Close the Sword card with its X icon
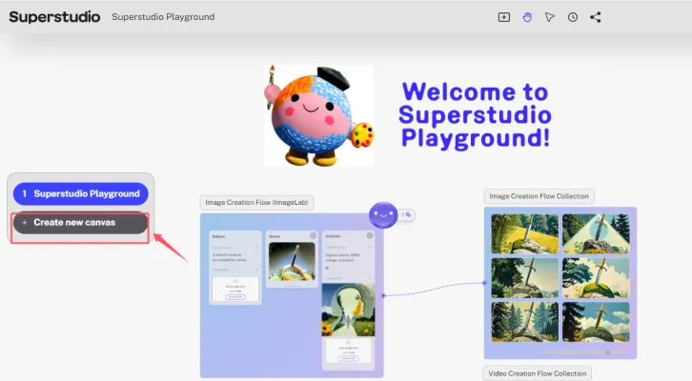 coord(314,235)
